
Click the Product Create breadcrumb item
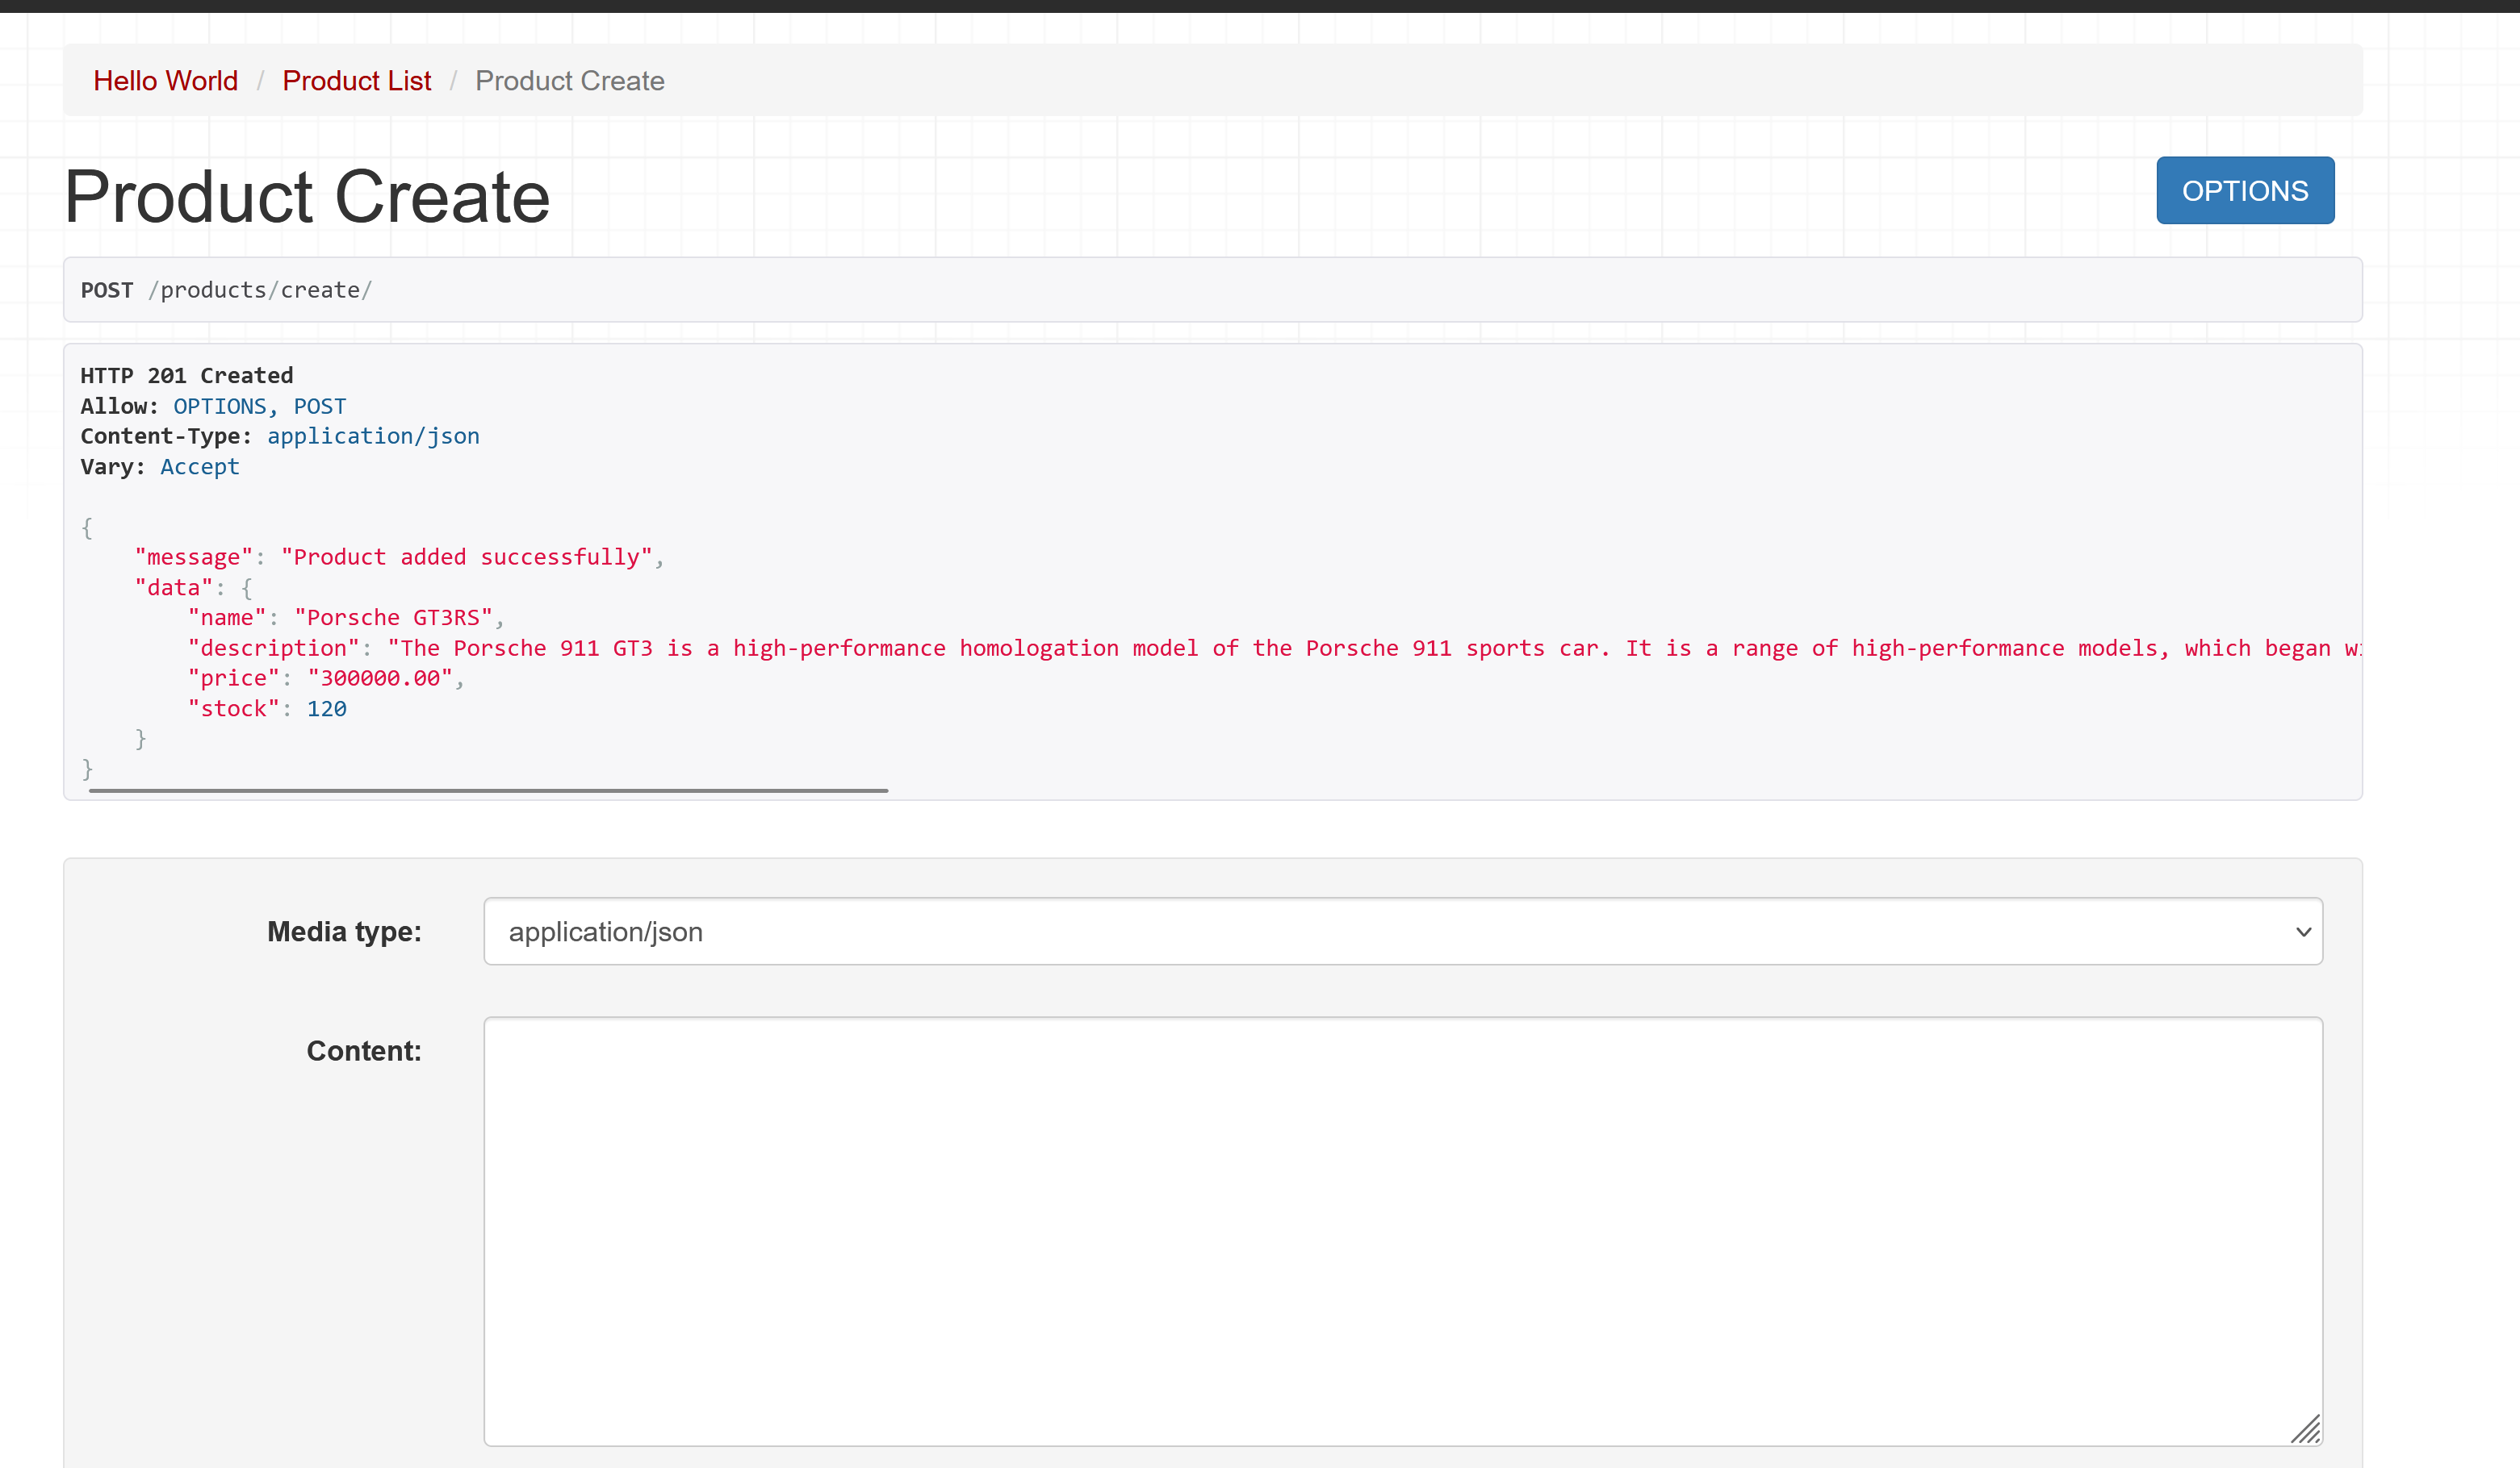point(569,81)
